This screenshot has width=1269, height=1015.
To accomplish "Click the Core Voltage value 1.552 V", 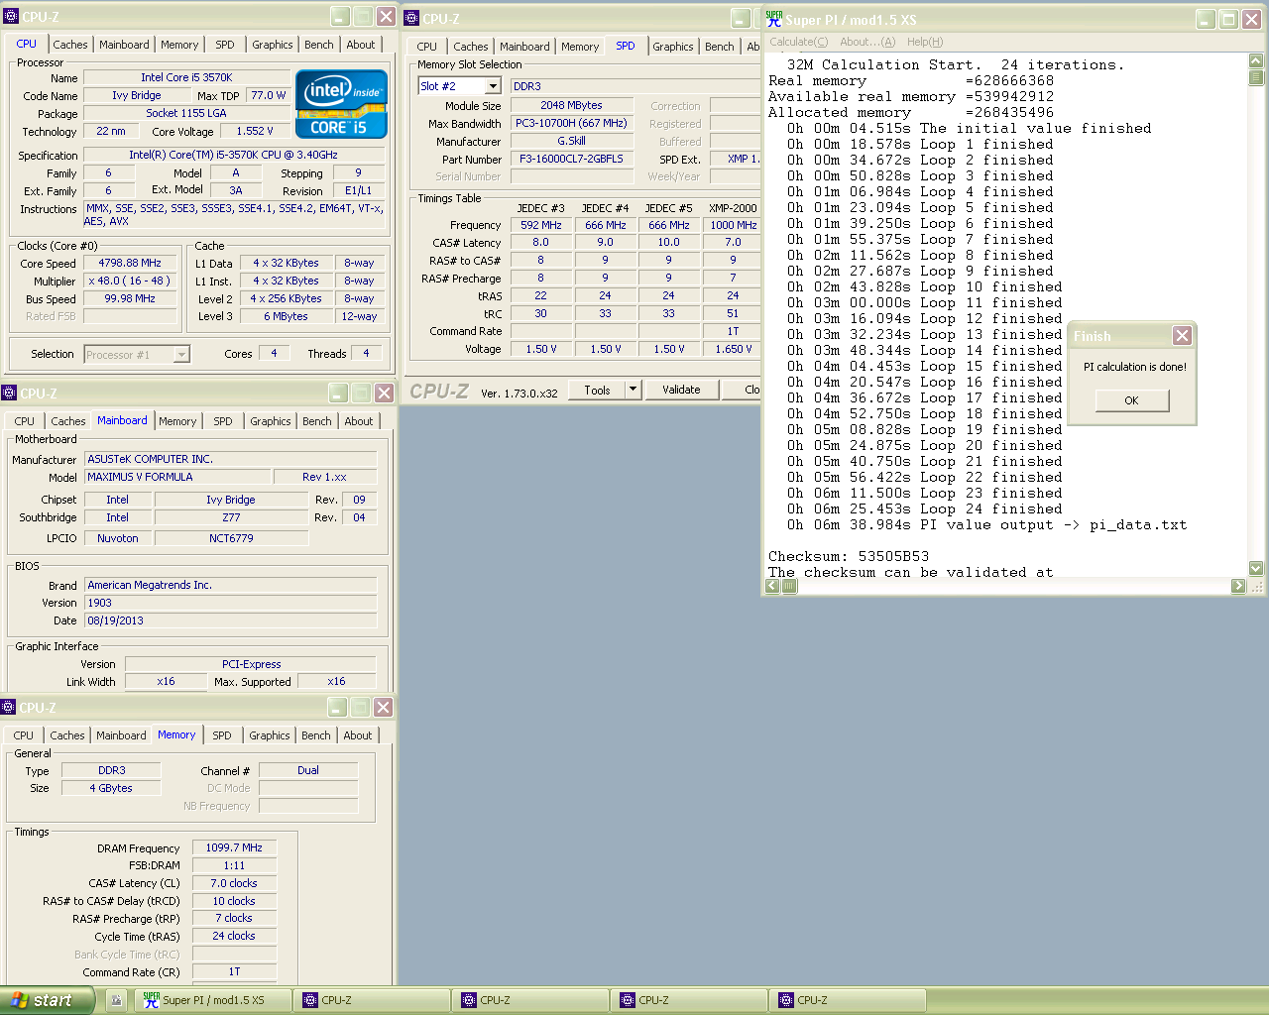I will point(255,131).
